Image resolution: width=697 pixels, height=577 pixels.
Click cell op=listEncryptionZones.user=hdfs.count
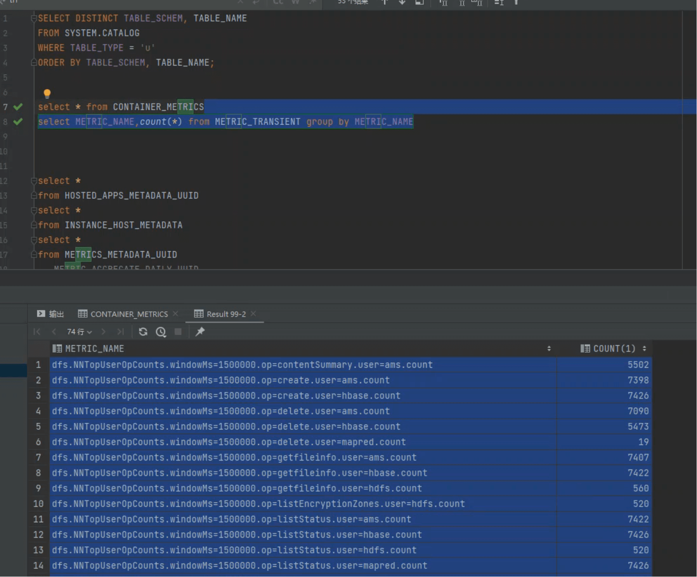coord(303,504)
